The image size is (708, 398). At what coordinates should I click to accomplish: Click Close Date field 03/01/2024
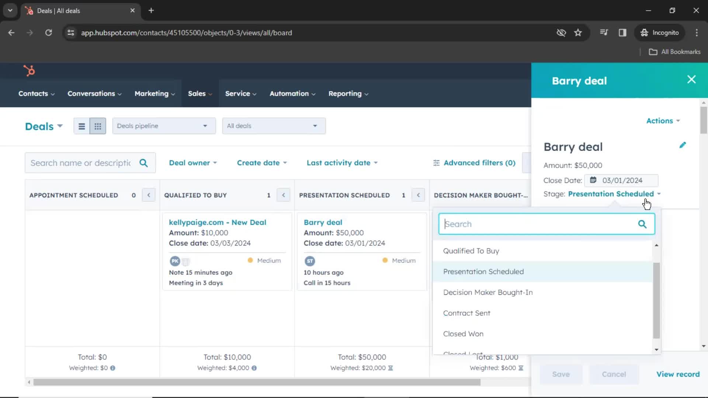coord(621,180)
